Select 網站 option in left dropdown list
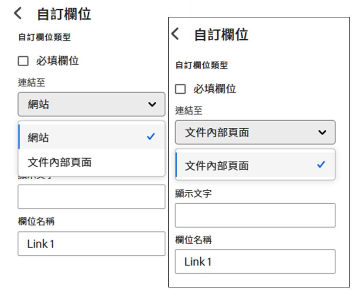 (92, 137)
